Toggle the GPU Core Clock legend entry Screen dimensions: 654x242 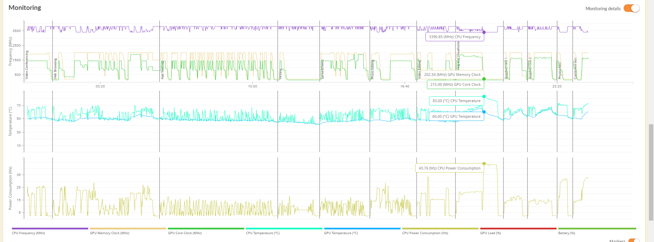click(185, 233)
